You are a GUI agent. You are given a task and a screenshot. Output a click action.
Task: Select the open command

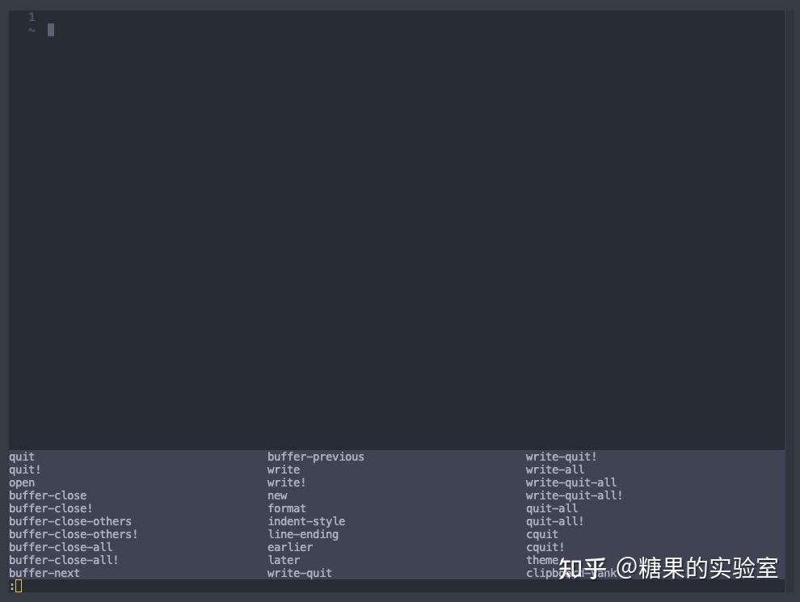click(x=21, y=482)
